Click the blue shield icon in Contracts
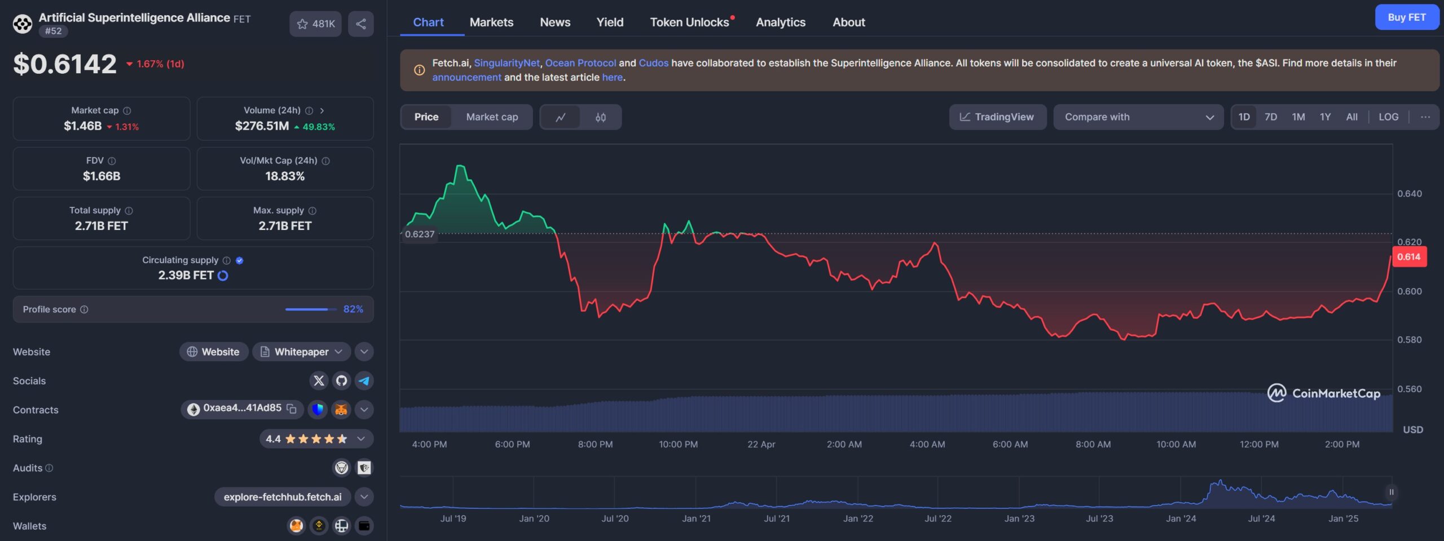 pos(318,410)
